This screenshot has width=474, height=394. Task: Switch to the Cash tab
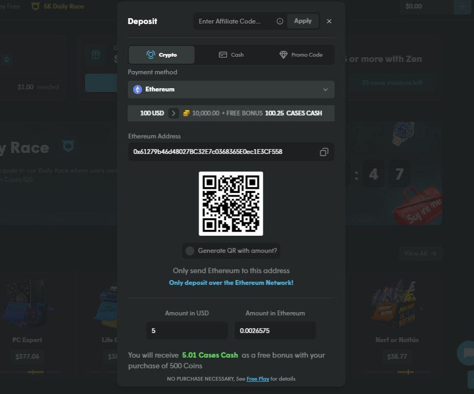point(231,55)
